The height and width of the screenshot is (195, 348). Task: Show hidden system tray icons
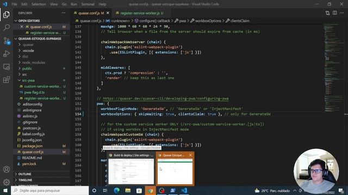295,191
